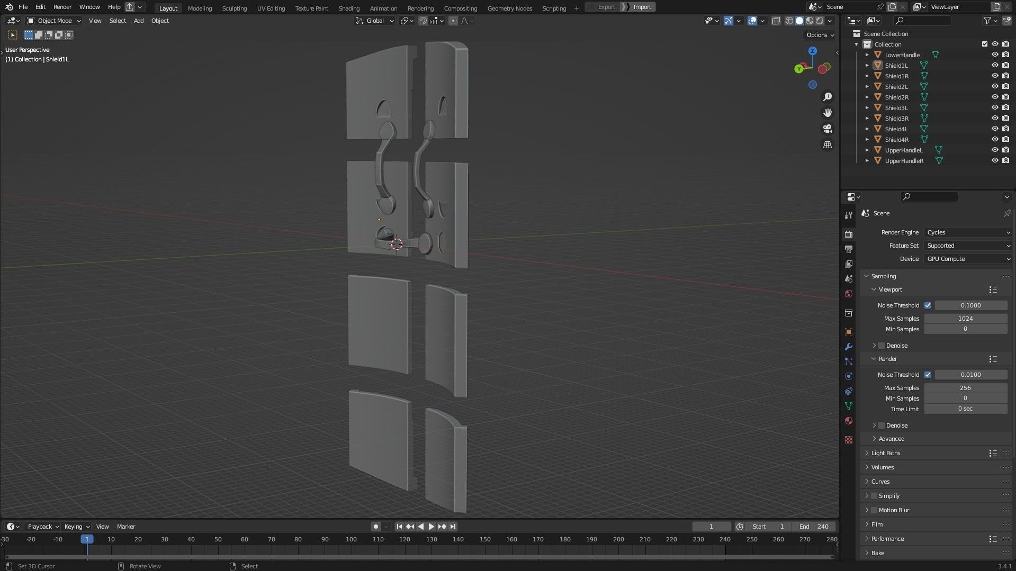1016x571 pixels.
Task: Open the Object Mode dropdown
Action: click(53, 21)
